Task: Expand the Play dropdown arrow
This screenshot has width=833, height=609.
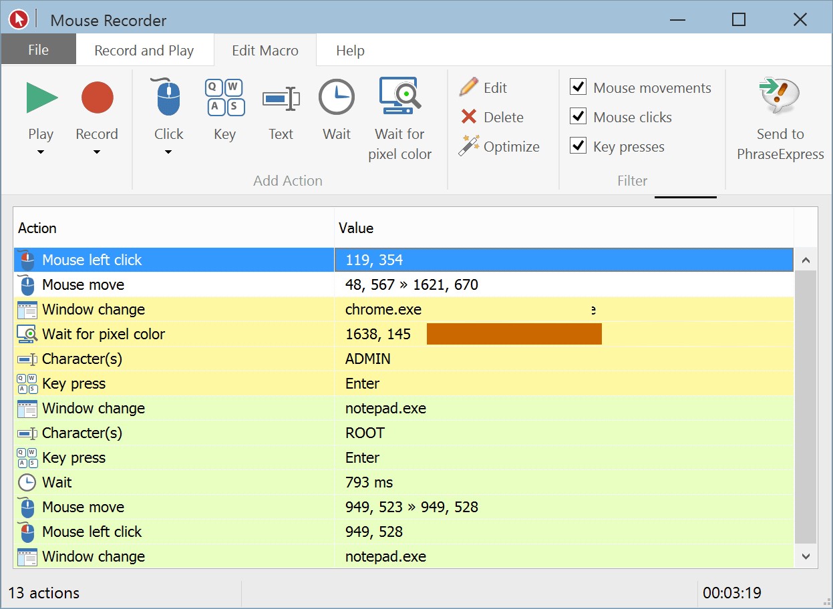Action: coord(41,153)
